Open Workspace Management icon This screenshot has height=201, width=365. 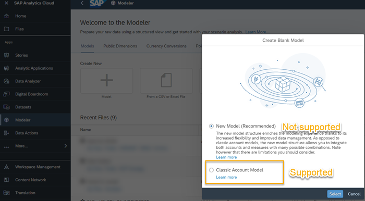pos(6,167)
